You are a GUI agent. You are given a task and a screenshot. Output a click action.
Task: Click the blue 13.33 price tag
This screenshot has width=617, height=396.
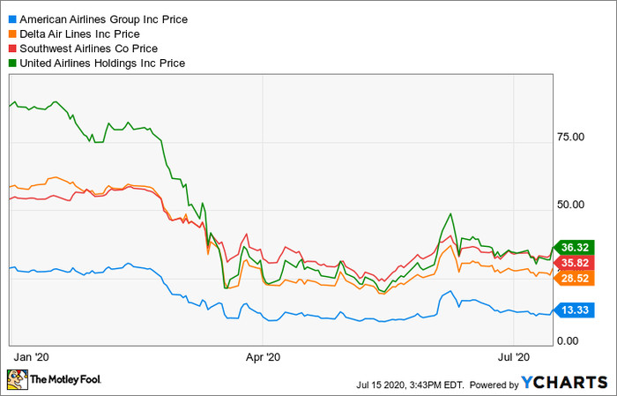(x=576, y=308)
